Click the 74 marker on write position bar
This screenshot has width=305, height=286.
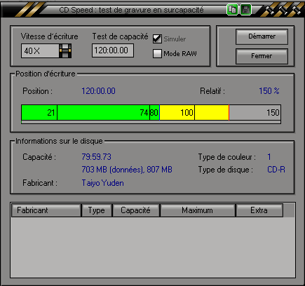tap(144, 113)
